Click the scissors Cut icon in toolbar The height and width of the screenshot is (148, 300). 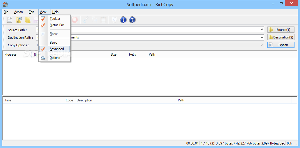click(86, 20)
